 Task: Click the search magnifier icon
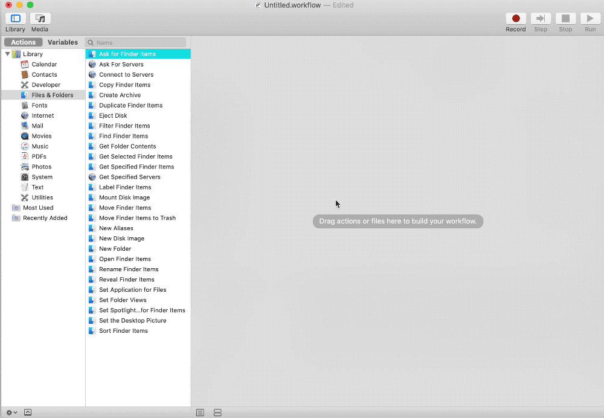pyautogui.click(x=91, y=42)
